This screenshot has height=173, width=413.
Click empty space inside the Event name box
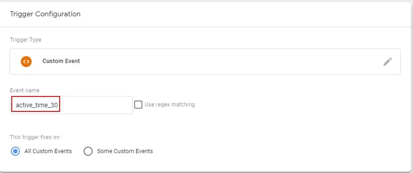[x=96, y=105]
